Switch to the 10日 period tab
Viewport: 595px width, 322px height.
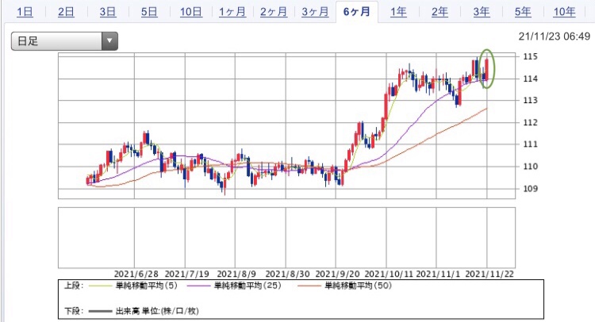191,12
